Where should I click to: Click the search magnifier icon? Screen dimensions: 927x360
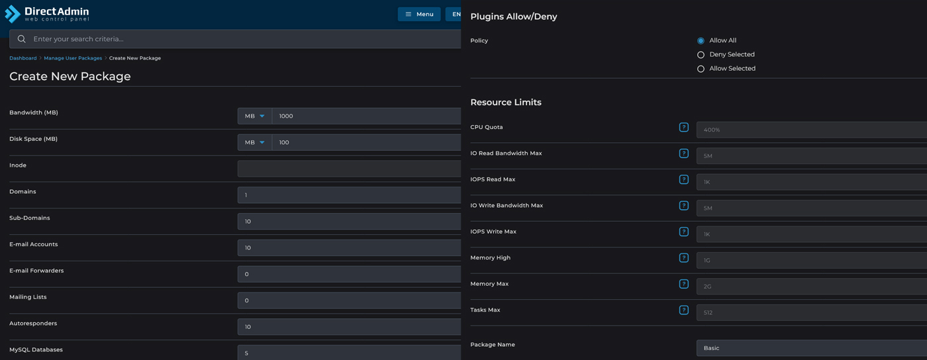point(22,39)
